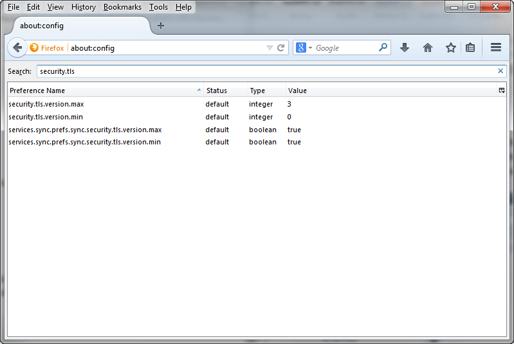Sort by Type column header
The width and height of the screenshot is (514, 344).
tap(266, 90)
